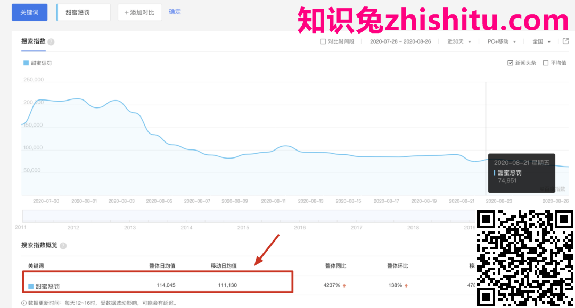This screenshot has width=575, height=308.
Task: Click the 确定 link
Action: pyautogui.click(x=175, y=12)
